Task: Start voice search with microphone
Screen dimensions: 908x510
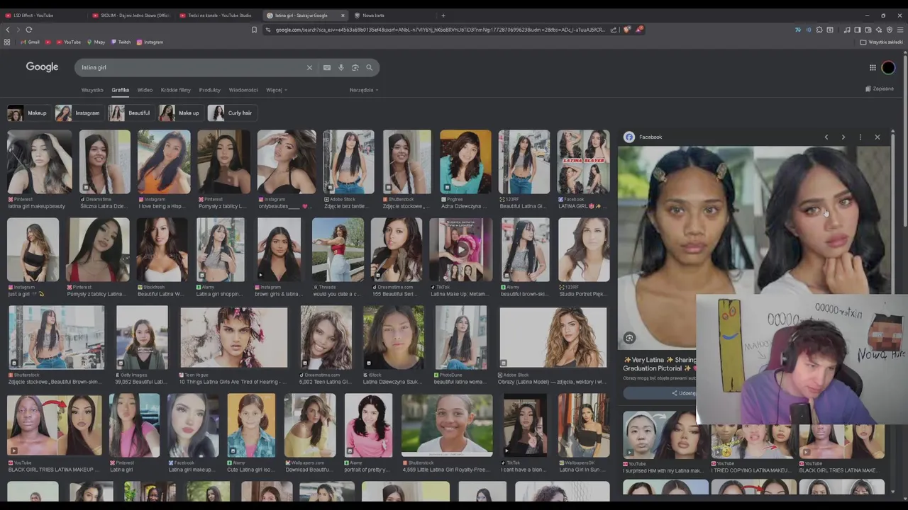Action: (341, 68)
